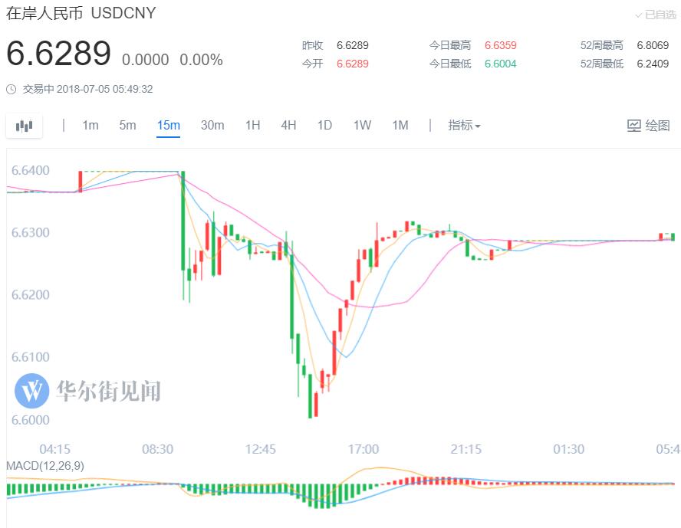Click the 华尔街见闻 watermark logo
This screenshot has width=681, height=528.
click(x=32, y=392)
